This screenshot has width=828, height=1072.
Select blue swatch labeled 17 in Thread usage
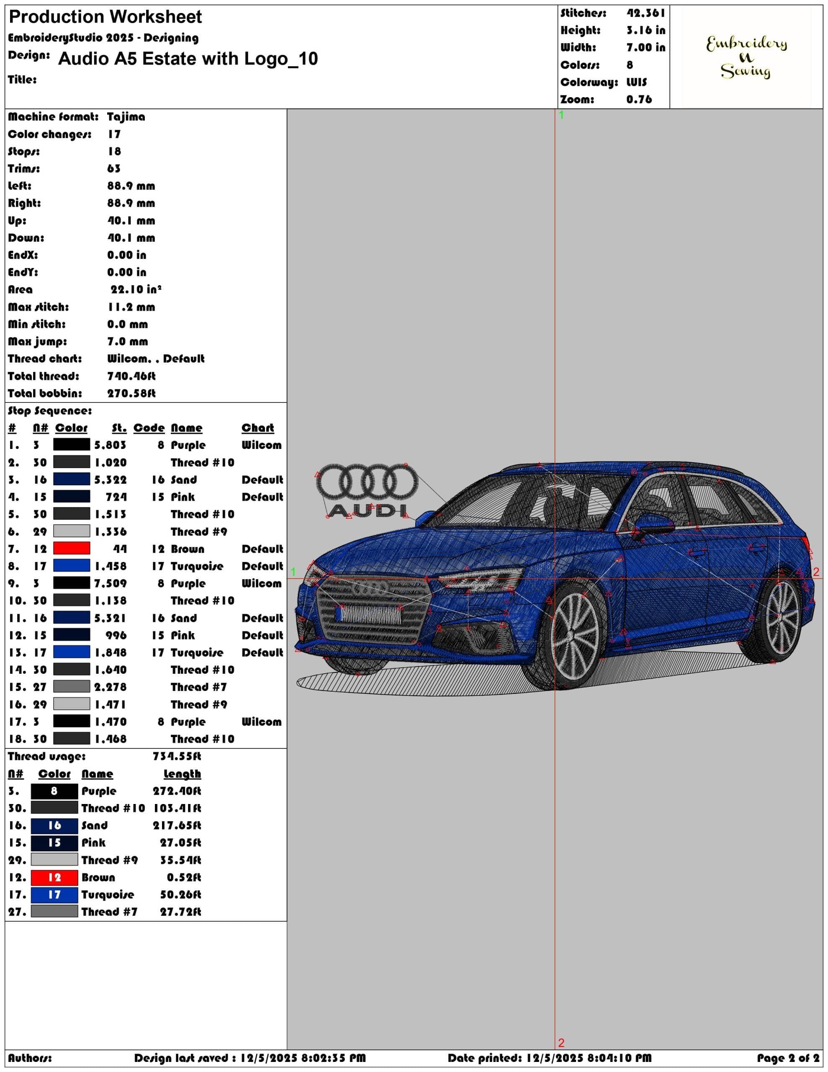point(54,894)
